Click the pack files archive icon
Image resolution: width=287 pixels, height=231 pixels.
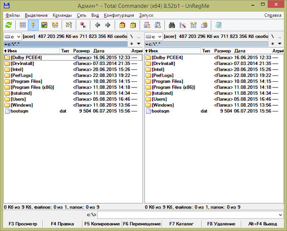pos(122,25)
